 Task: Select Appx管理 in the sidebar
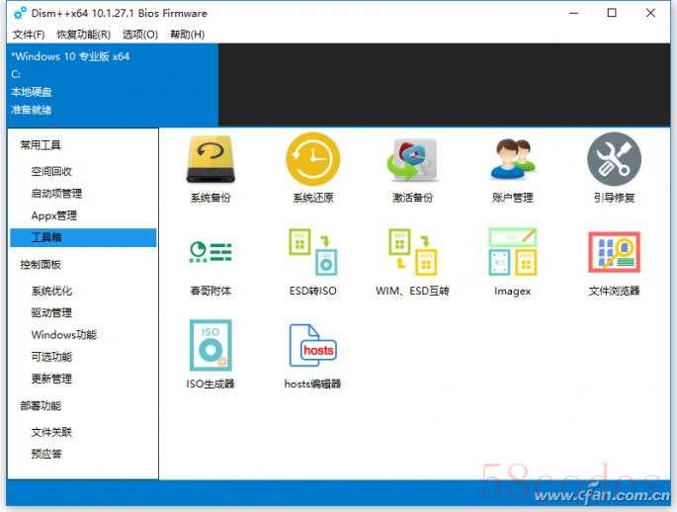[54, 215]
